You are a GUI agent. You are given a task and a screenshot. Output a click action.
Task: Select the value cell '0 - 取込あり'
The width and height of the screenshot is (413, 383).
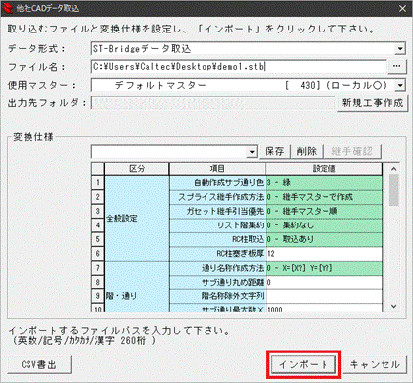pos(324,239)
